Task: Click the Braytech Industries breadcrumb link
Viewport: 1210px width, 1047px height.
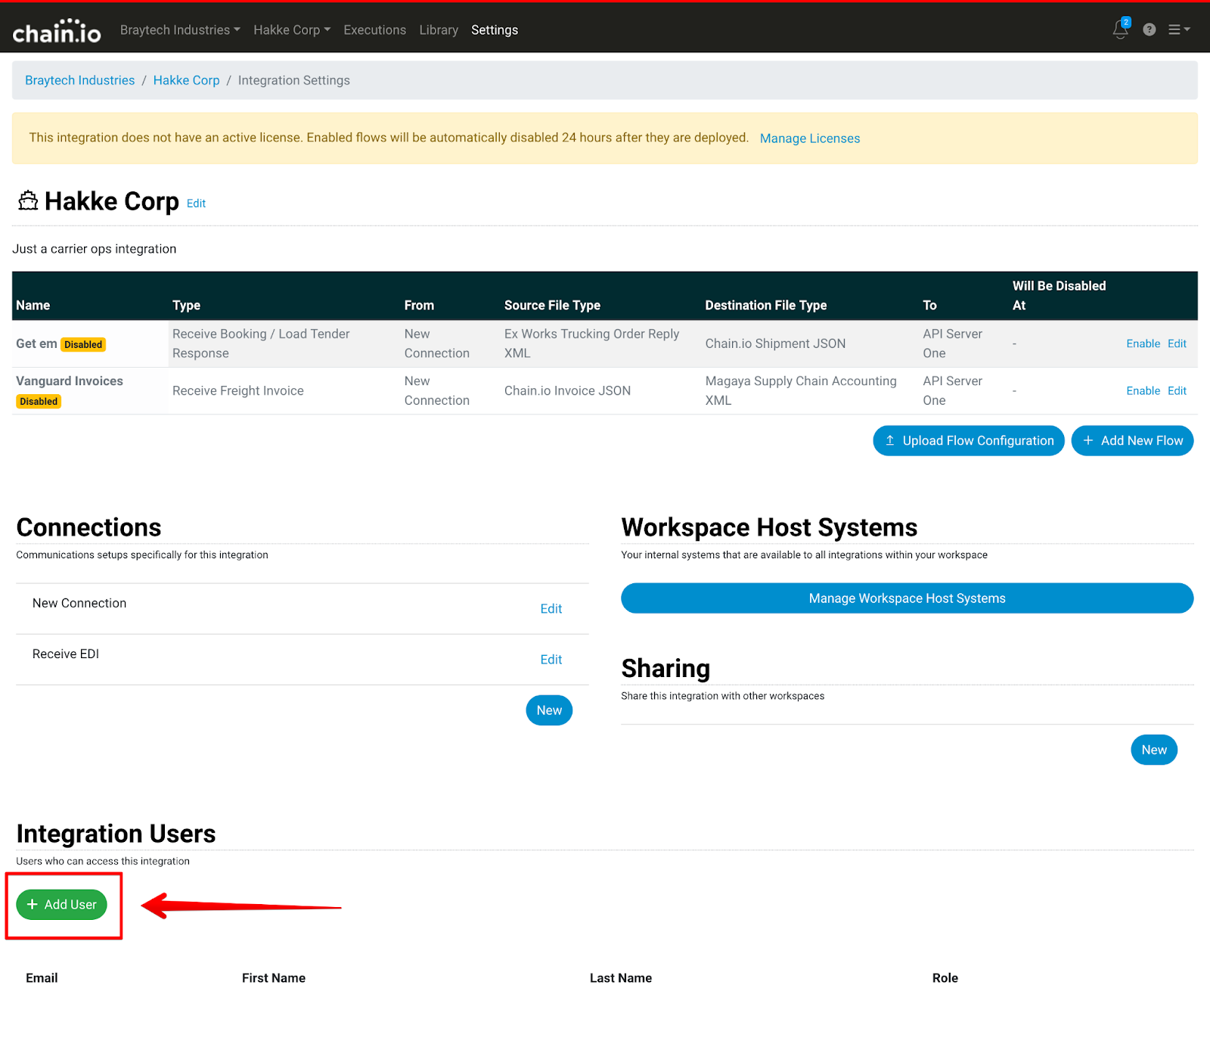Action: coord(79,80)
